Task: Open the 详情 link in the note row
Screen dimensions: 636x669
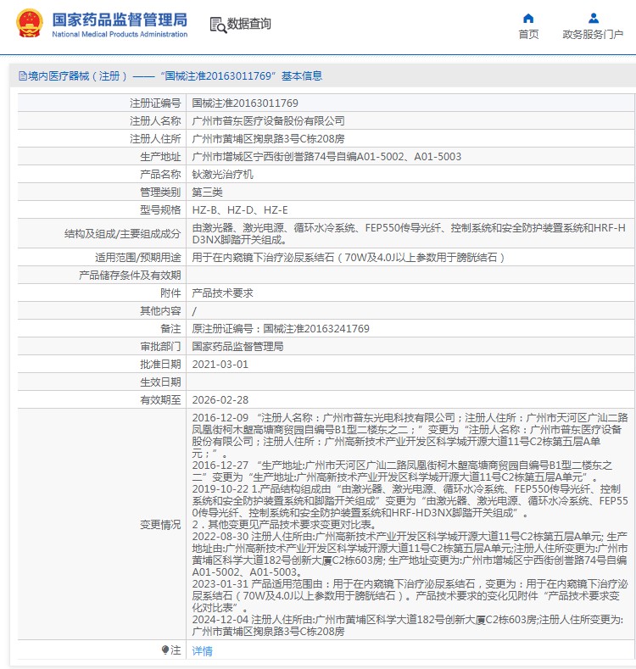Action: pyautogui.click(x=202, y=651)
